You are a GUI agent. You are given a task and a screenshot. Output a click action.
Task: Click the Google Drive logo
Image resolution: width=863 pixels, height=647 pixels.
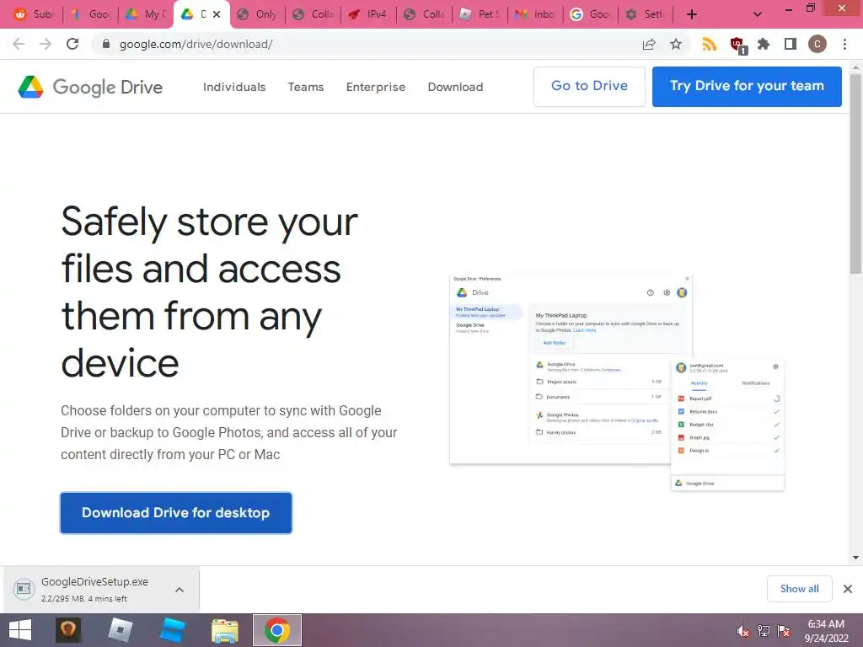click(90, 87)
